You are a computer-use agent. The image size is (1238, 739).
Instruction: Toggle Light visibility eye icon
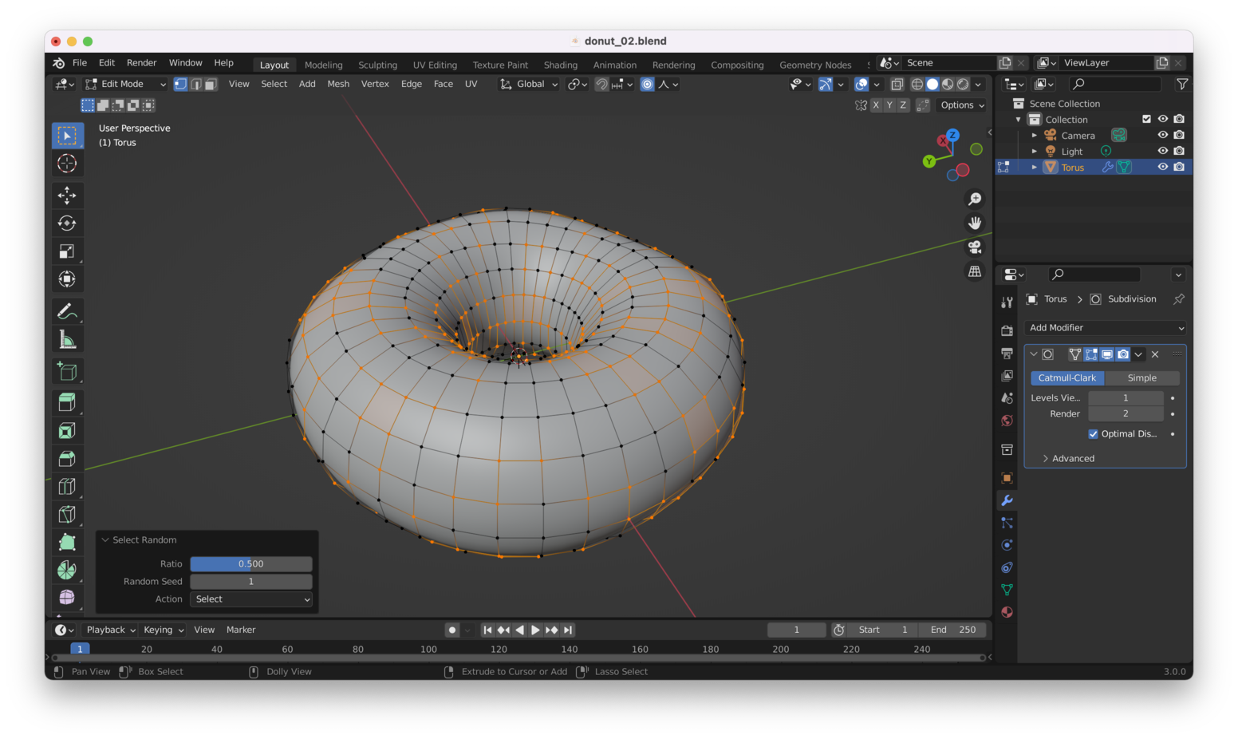pyautogui.click(x=1162, y=151)
